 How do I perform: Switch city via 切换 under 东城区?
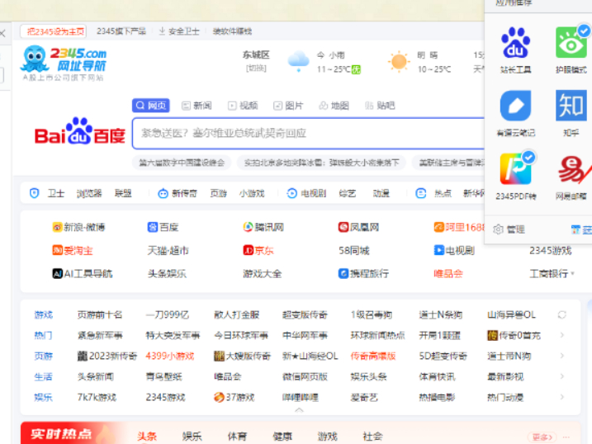(x=256, y=68)
